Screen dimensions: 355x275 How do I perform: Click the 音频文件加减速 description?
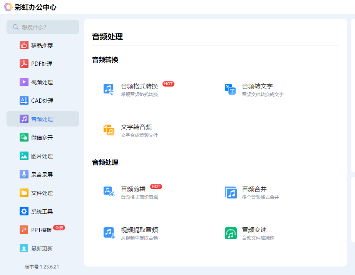(258, 238)
